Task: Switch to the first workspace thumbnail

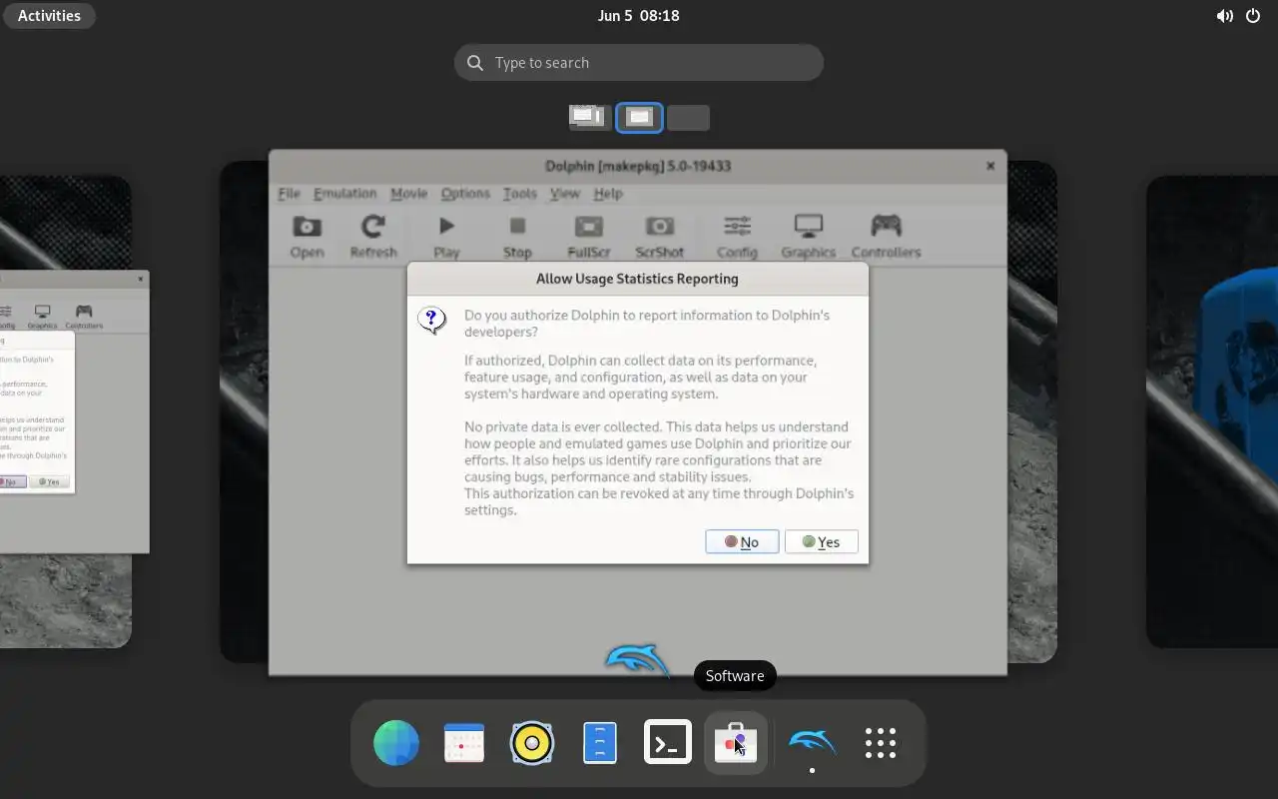Action: 589,117
